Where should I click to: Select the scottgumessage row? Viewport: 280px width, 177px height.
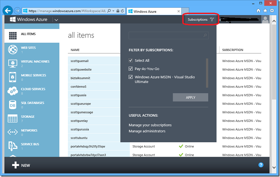(94, 112)
